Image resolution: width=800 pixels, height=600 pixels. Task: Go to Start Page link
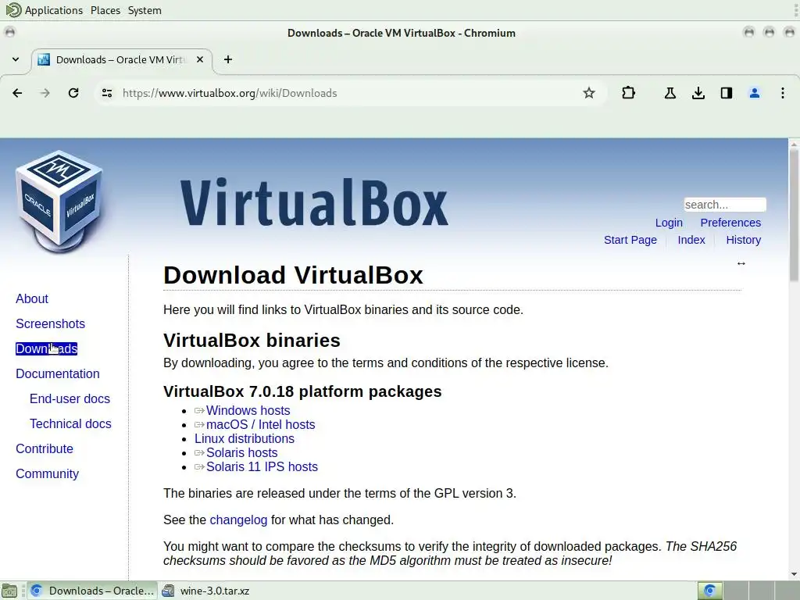[x=630, y=240]
